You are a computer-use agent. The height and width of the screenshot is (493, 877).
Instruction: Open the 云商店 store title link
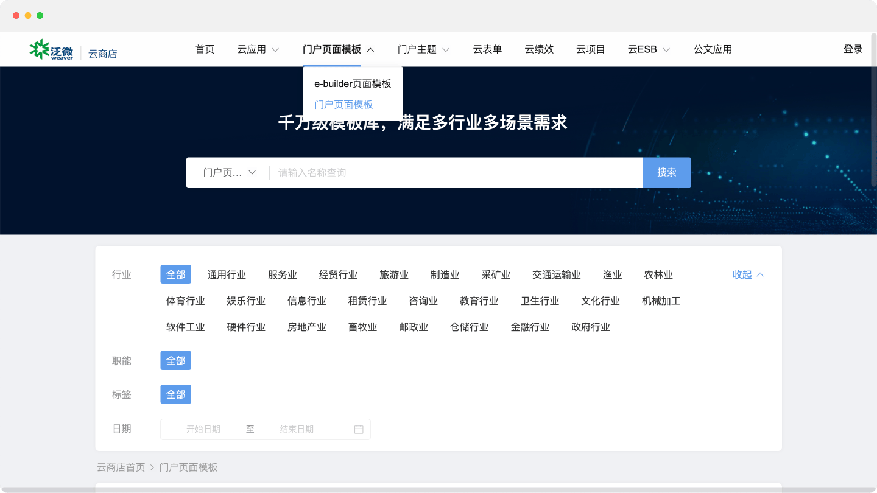[x=102, y=54]
